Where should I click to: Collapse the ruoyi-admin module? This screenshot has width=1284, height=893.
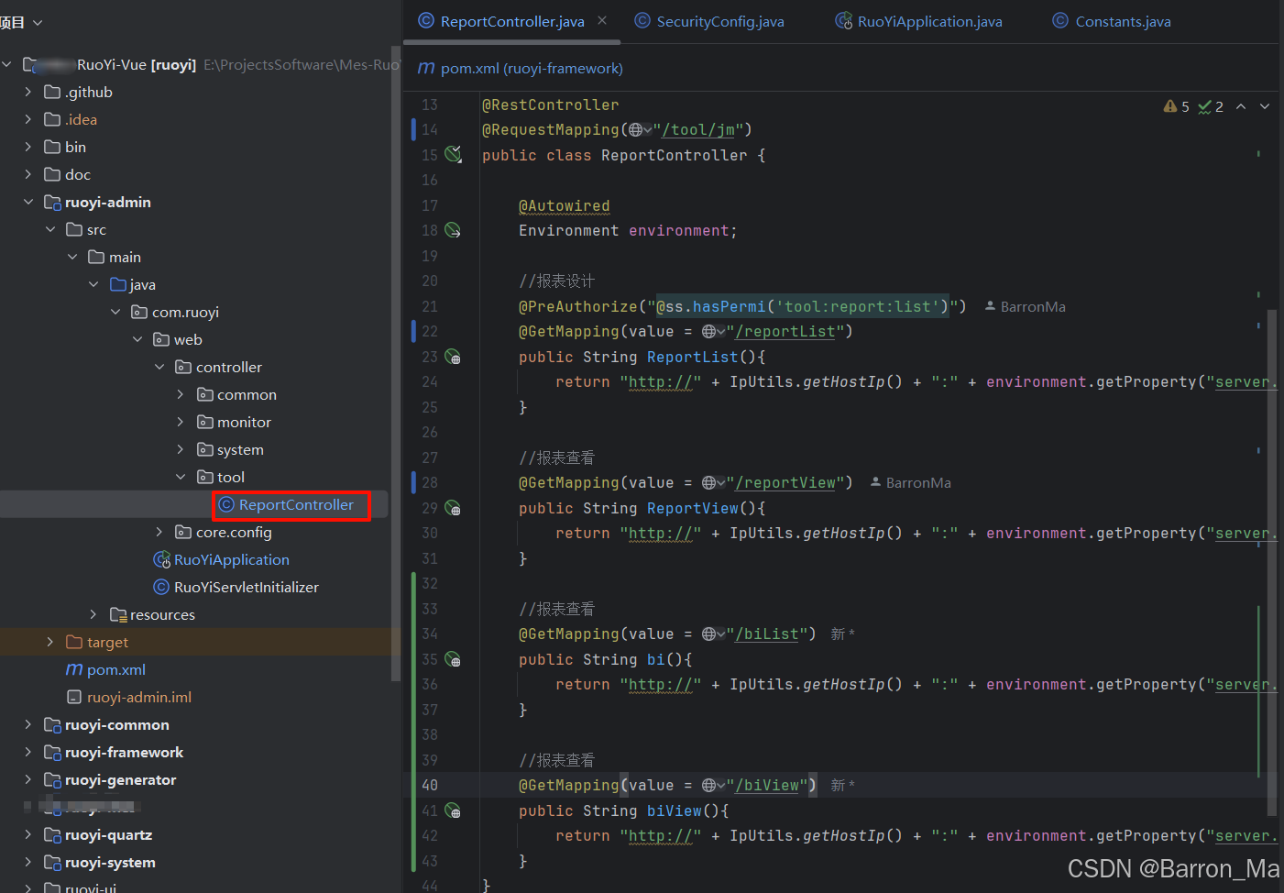pyautogui.click(x=28, y=202)
